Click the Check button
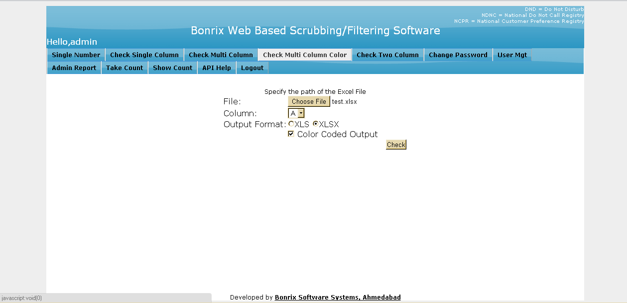Viewport: 627px width, 303px height. (396, 145)
